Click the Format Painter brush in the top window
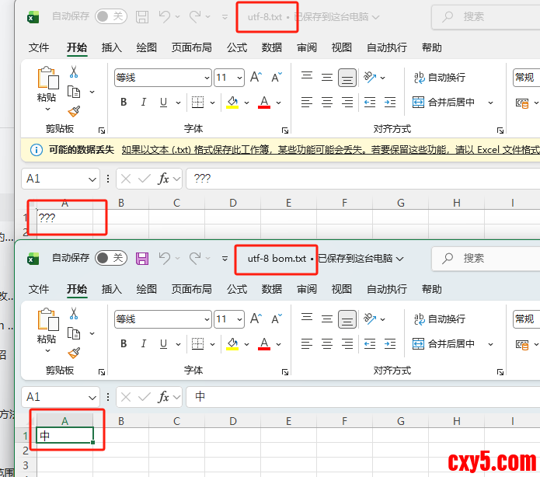Image resolution: width=540 pixels, height=477 pixels. [x=74, y=111]
